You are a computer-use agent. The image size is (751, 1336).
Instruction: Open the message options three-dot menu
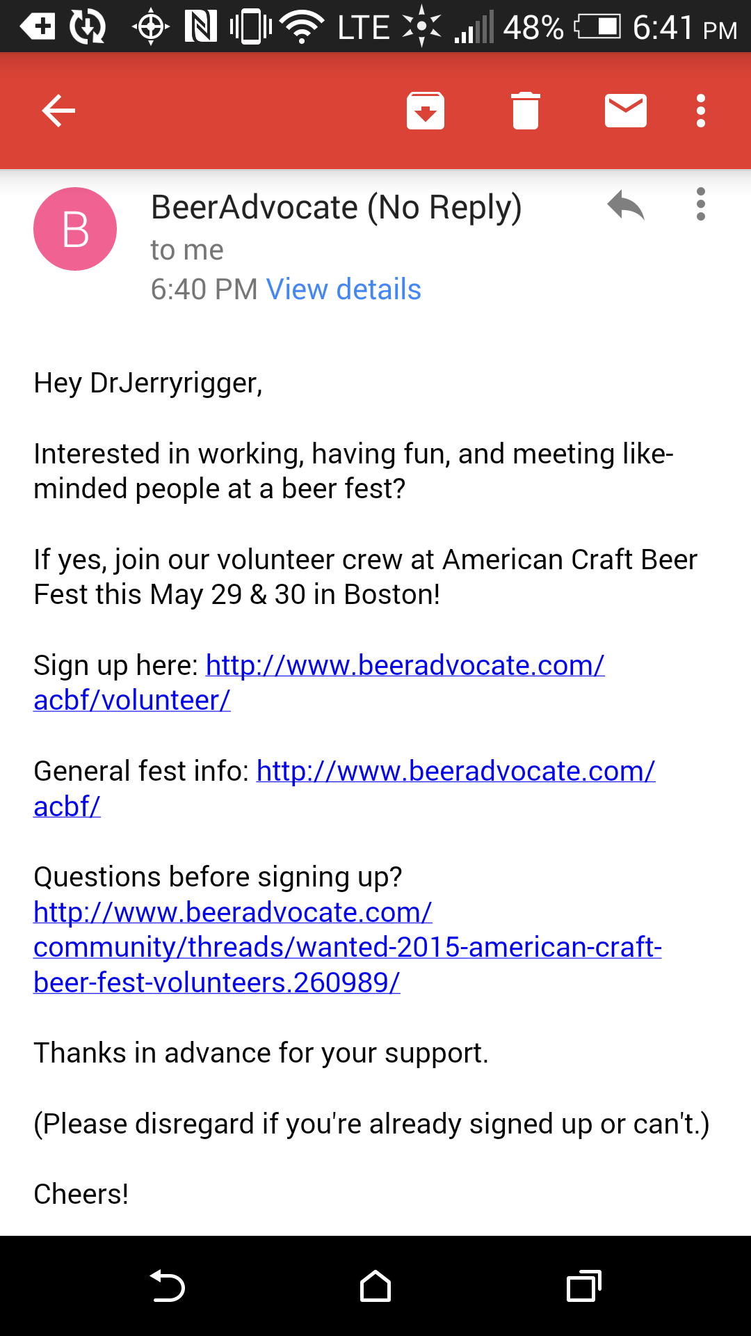pos(700,205)
